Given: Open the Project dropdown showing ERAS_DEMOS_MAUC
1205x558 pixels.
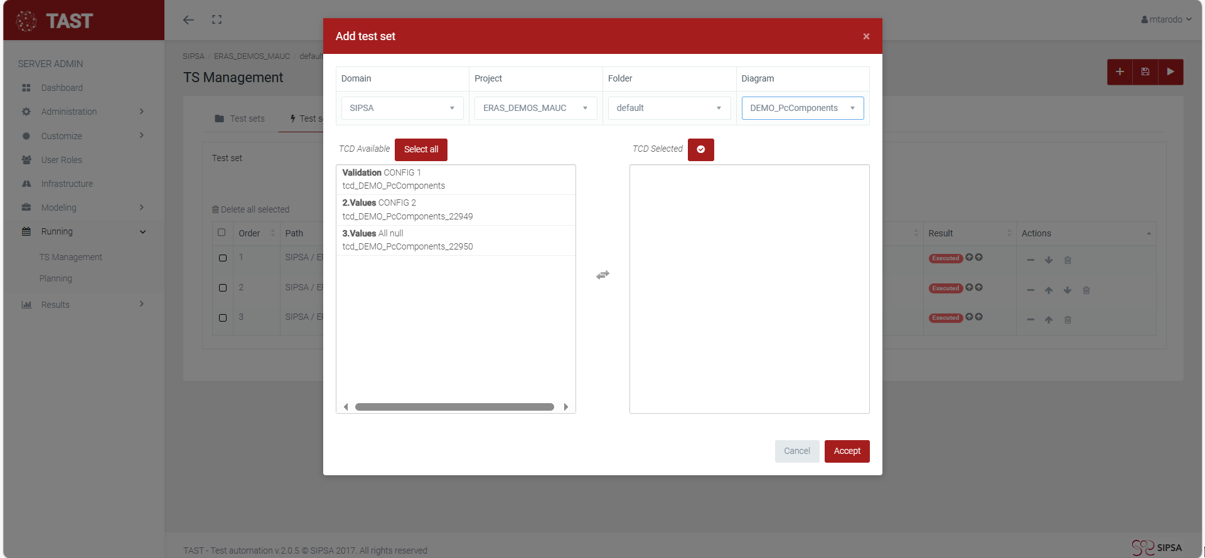Looking at the screenshot, I should click(535, 108).
